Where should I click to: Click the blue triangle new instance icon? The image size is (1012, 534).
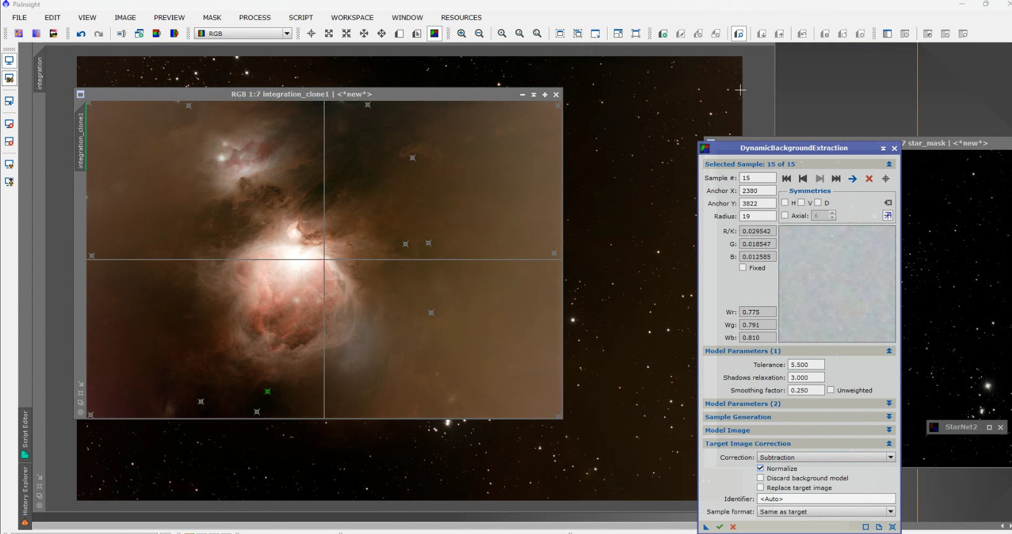coord(705,527)
